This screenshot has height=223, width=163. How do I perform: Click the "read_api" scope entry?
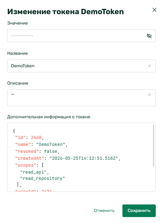(x=33, y=172)
